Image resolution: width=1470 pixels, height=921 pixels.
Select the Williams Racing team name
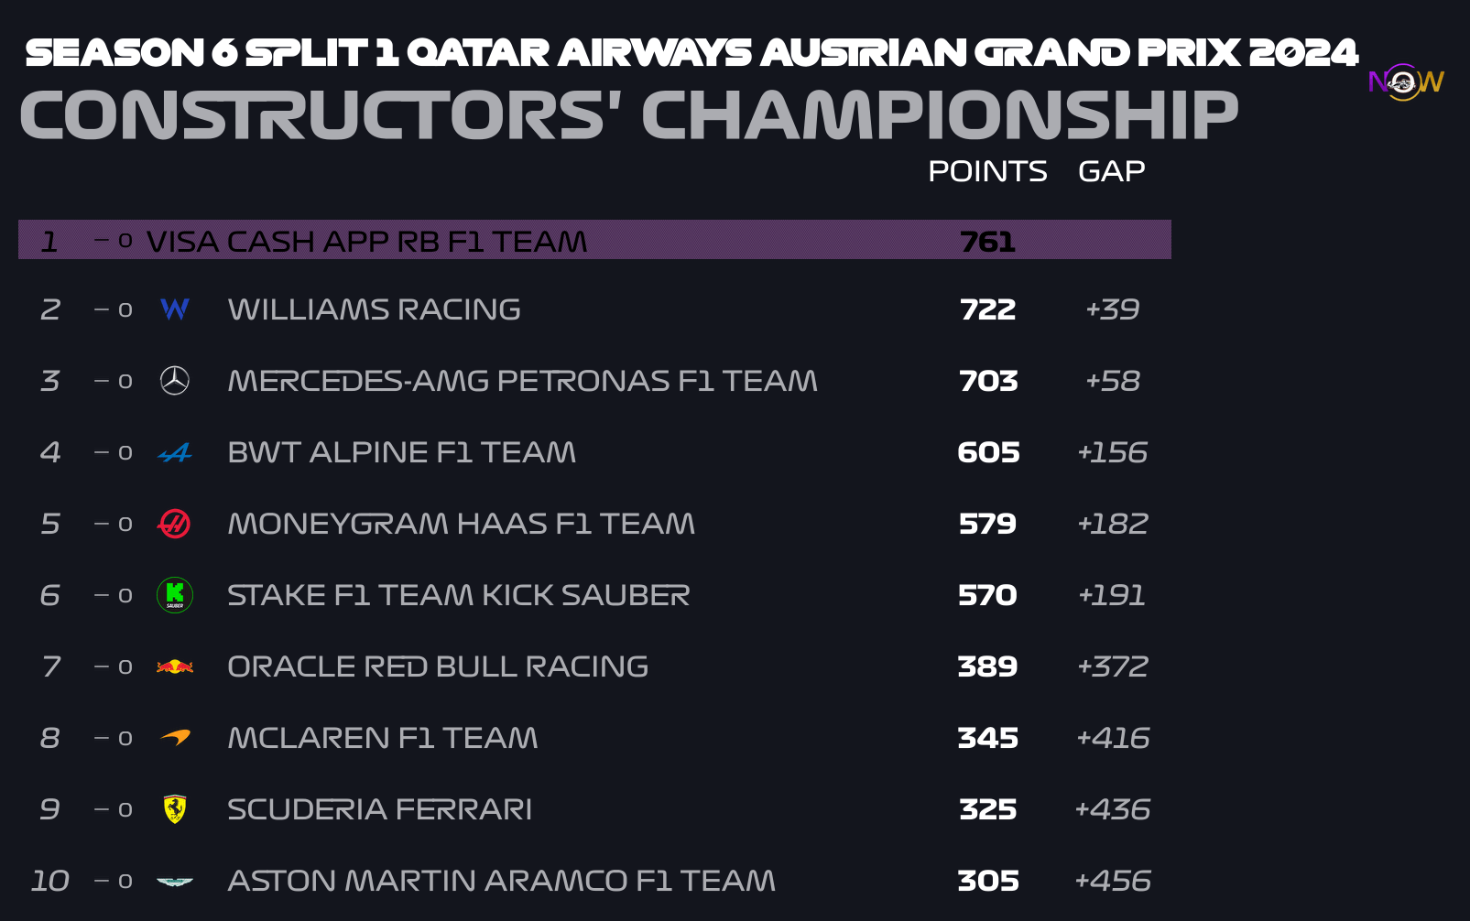tap(374, 309)
